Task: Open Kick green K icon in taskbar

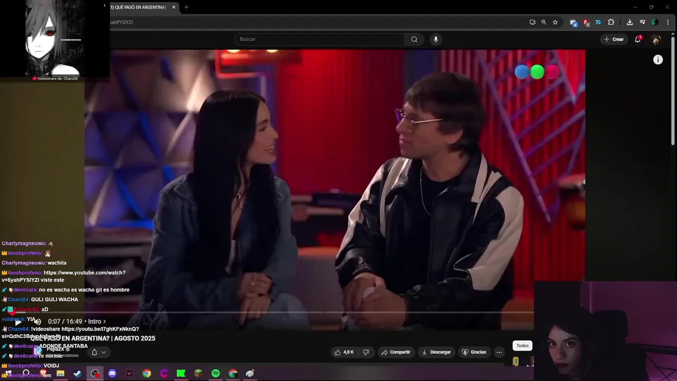Action: [181, 373]
